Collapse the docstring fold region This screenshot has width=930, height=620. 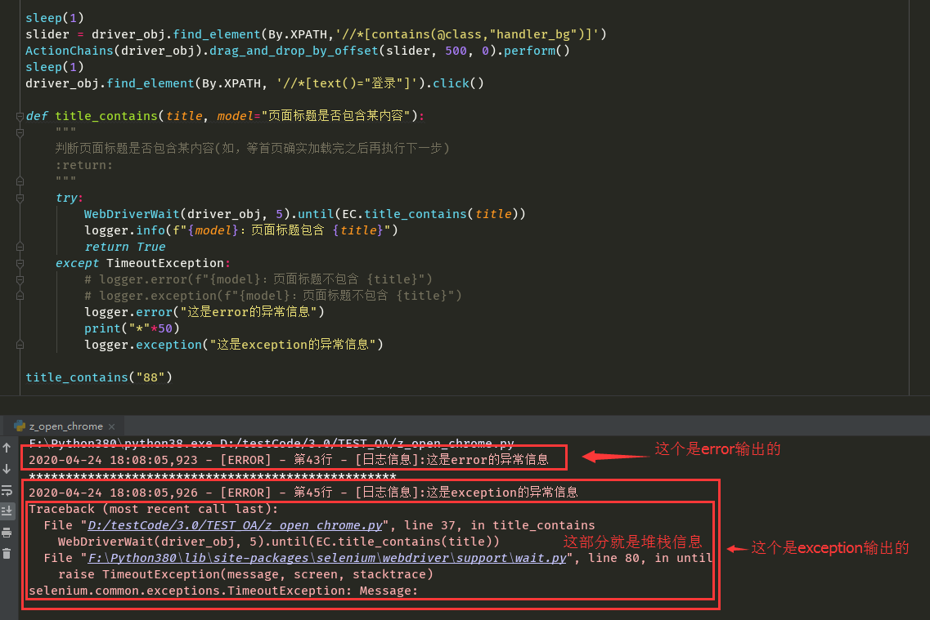tap(20, 132)
